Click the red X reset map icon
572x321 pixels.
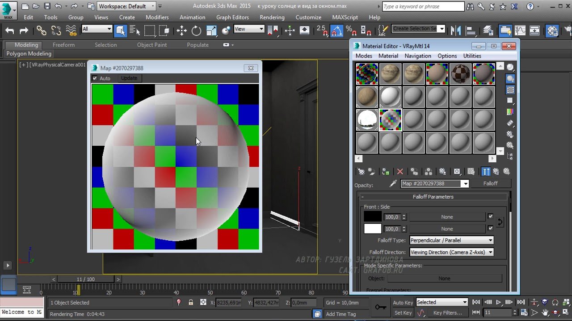(x=400, y=172)
